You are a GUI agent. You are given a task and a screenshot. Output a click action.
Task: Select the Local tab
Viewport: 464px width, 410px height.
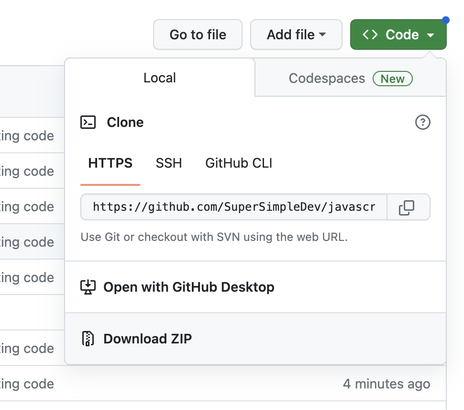pos(159,78)
